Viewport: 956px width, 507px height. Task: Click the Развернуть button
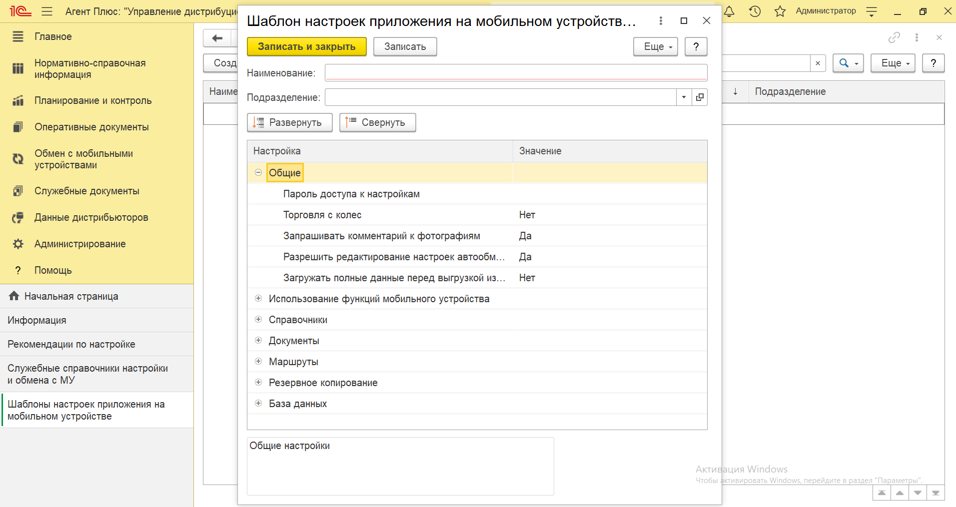(290, 122)
